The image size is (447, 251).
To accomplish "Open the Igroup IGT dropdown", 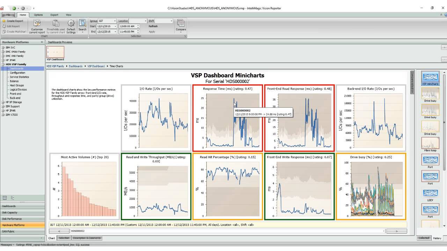I will tap(115, 21).
